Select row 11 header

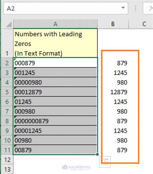click(x=7, y=150)
